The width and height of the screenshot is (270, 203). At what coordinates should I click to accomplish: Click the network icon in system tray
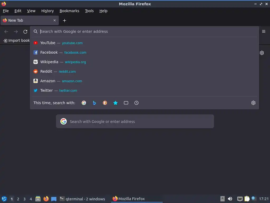coord(240,199)
